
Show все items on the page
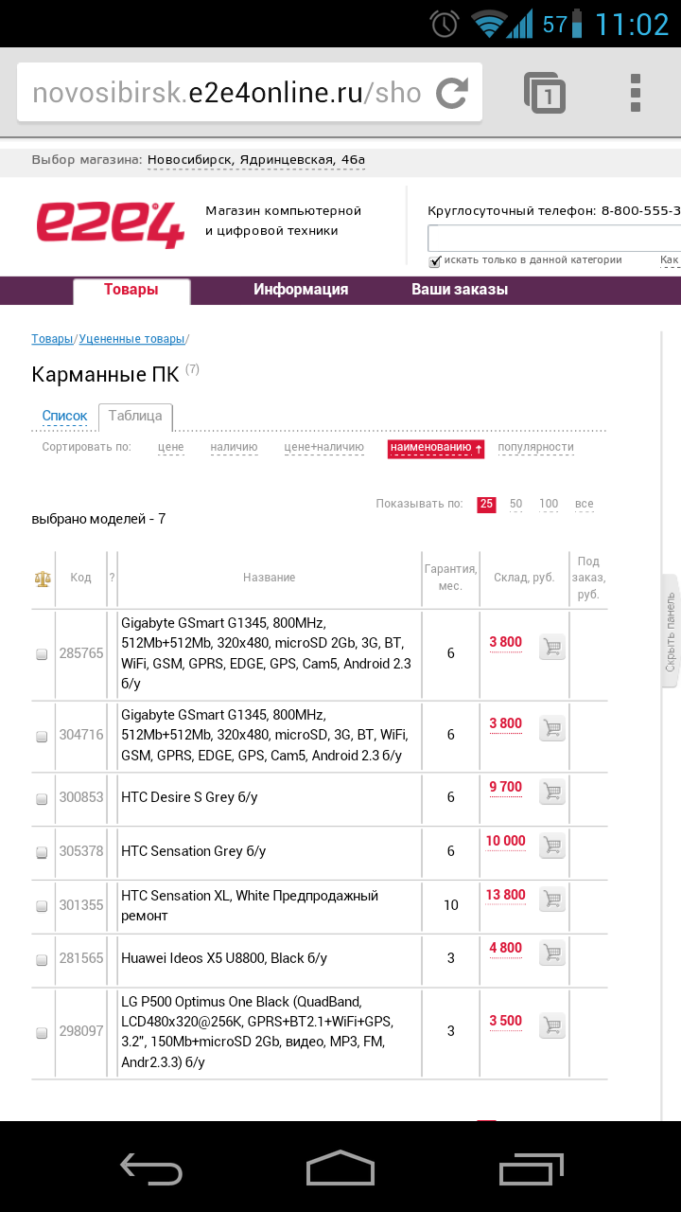(x=585, y=504)
